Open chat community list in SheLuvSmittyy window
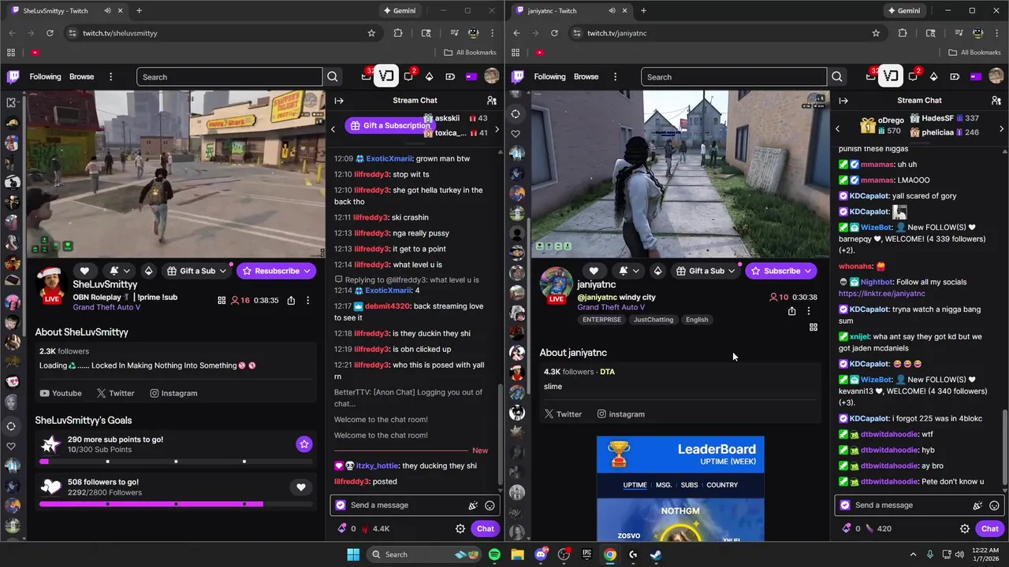The image size is (1009, 567). tap(491, 100)
